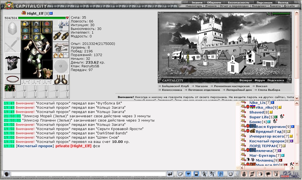The width and height of the screenshot is (302, 180).
Task: Open the Дизайн settings
Action: 289,6
